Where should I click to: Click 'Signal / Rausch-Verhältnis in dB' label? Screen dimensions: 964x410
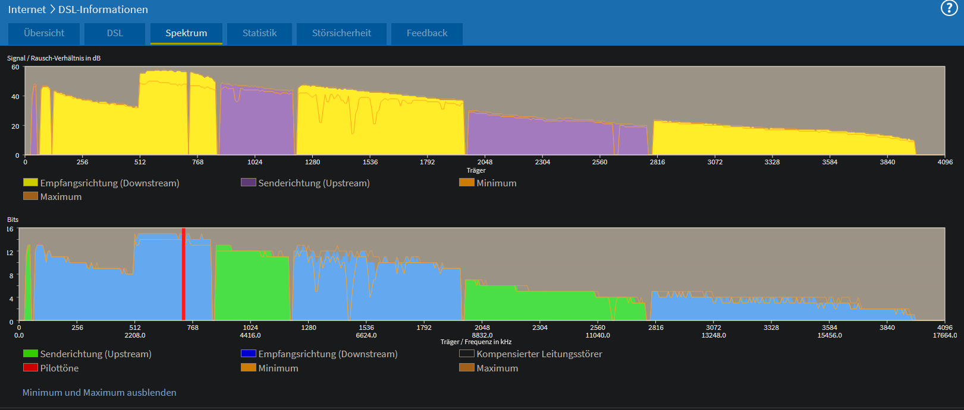tap(54, 58)
